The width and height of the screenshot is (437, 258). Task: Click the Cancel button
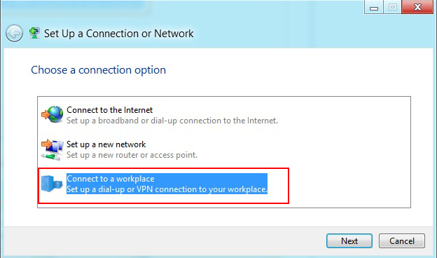pos(401,240)
